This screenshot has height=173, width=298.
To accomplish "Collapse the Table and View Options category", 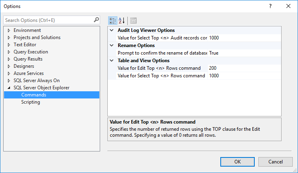I will coord(112,61).
